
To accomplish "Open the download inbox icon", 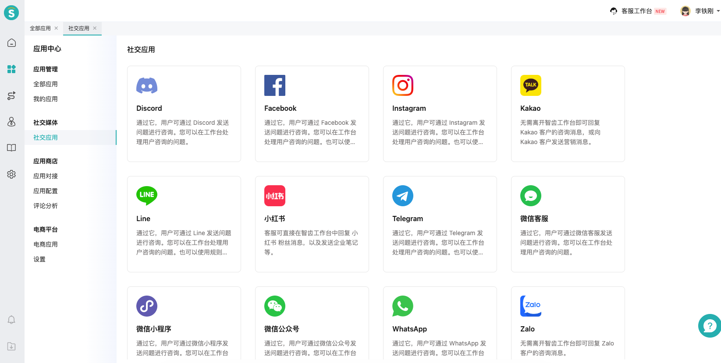I will 12,346.
